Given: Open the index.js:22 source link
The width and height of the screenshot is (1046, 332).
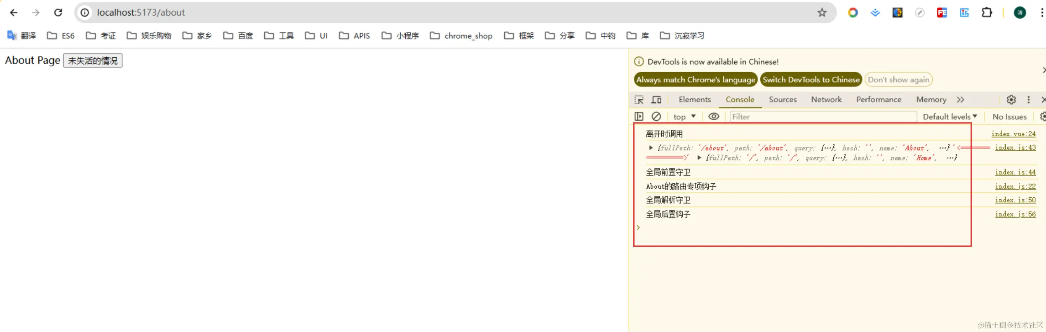Looking at the screenshot, I should tap(1015, 186).
